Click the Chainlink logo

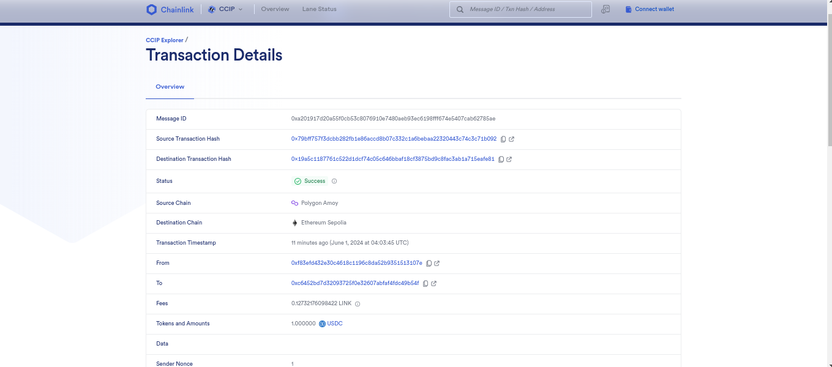point(170,9)
